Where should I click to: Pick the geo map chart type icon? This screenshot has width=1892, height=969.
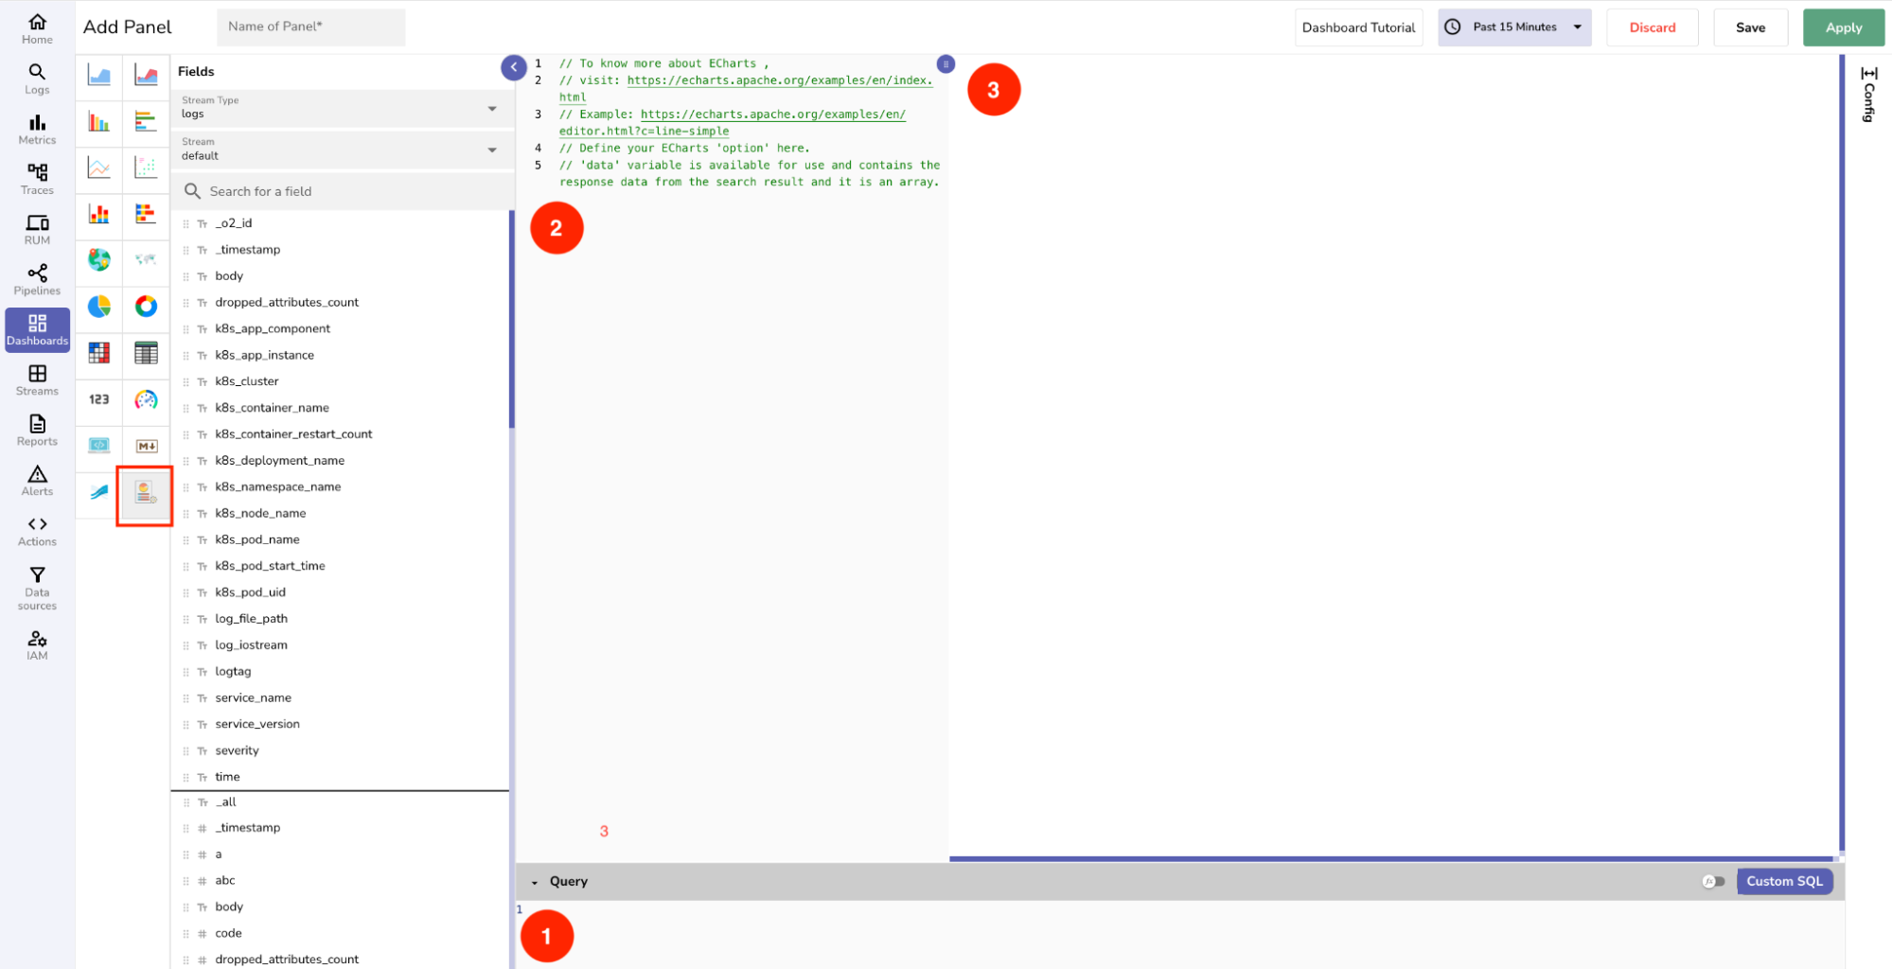tap(99, 260)
